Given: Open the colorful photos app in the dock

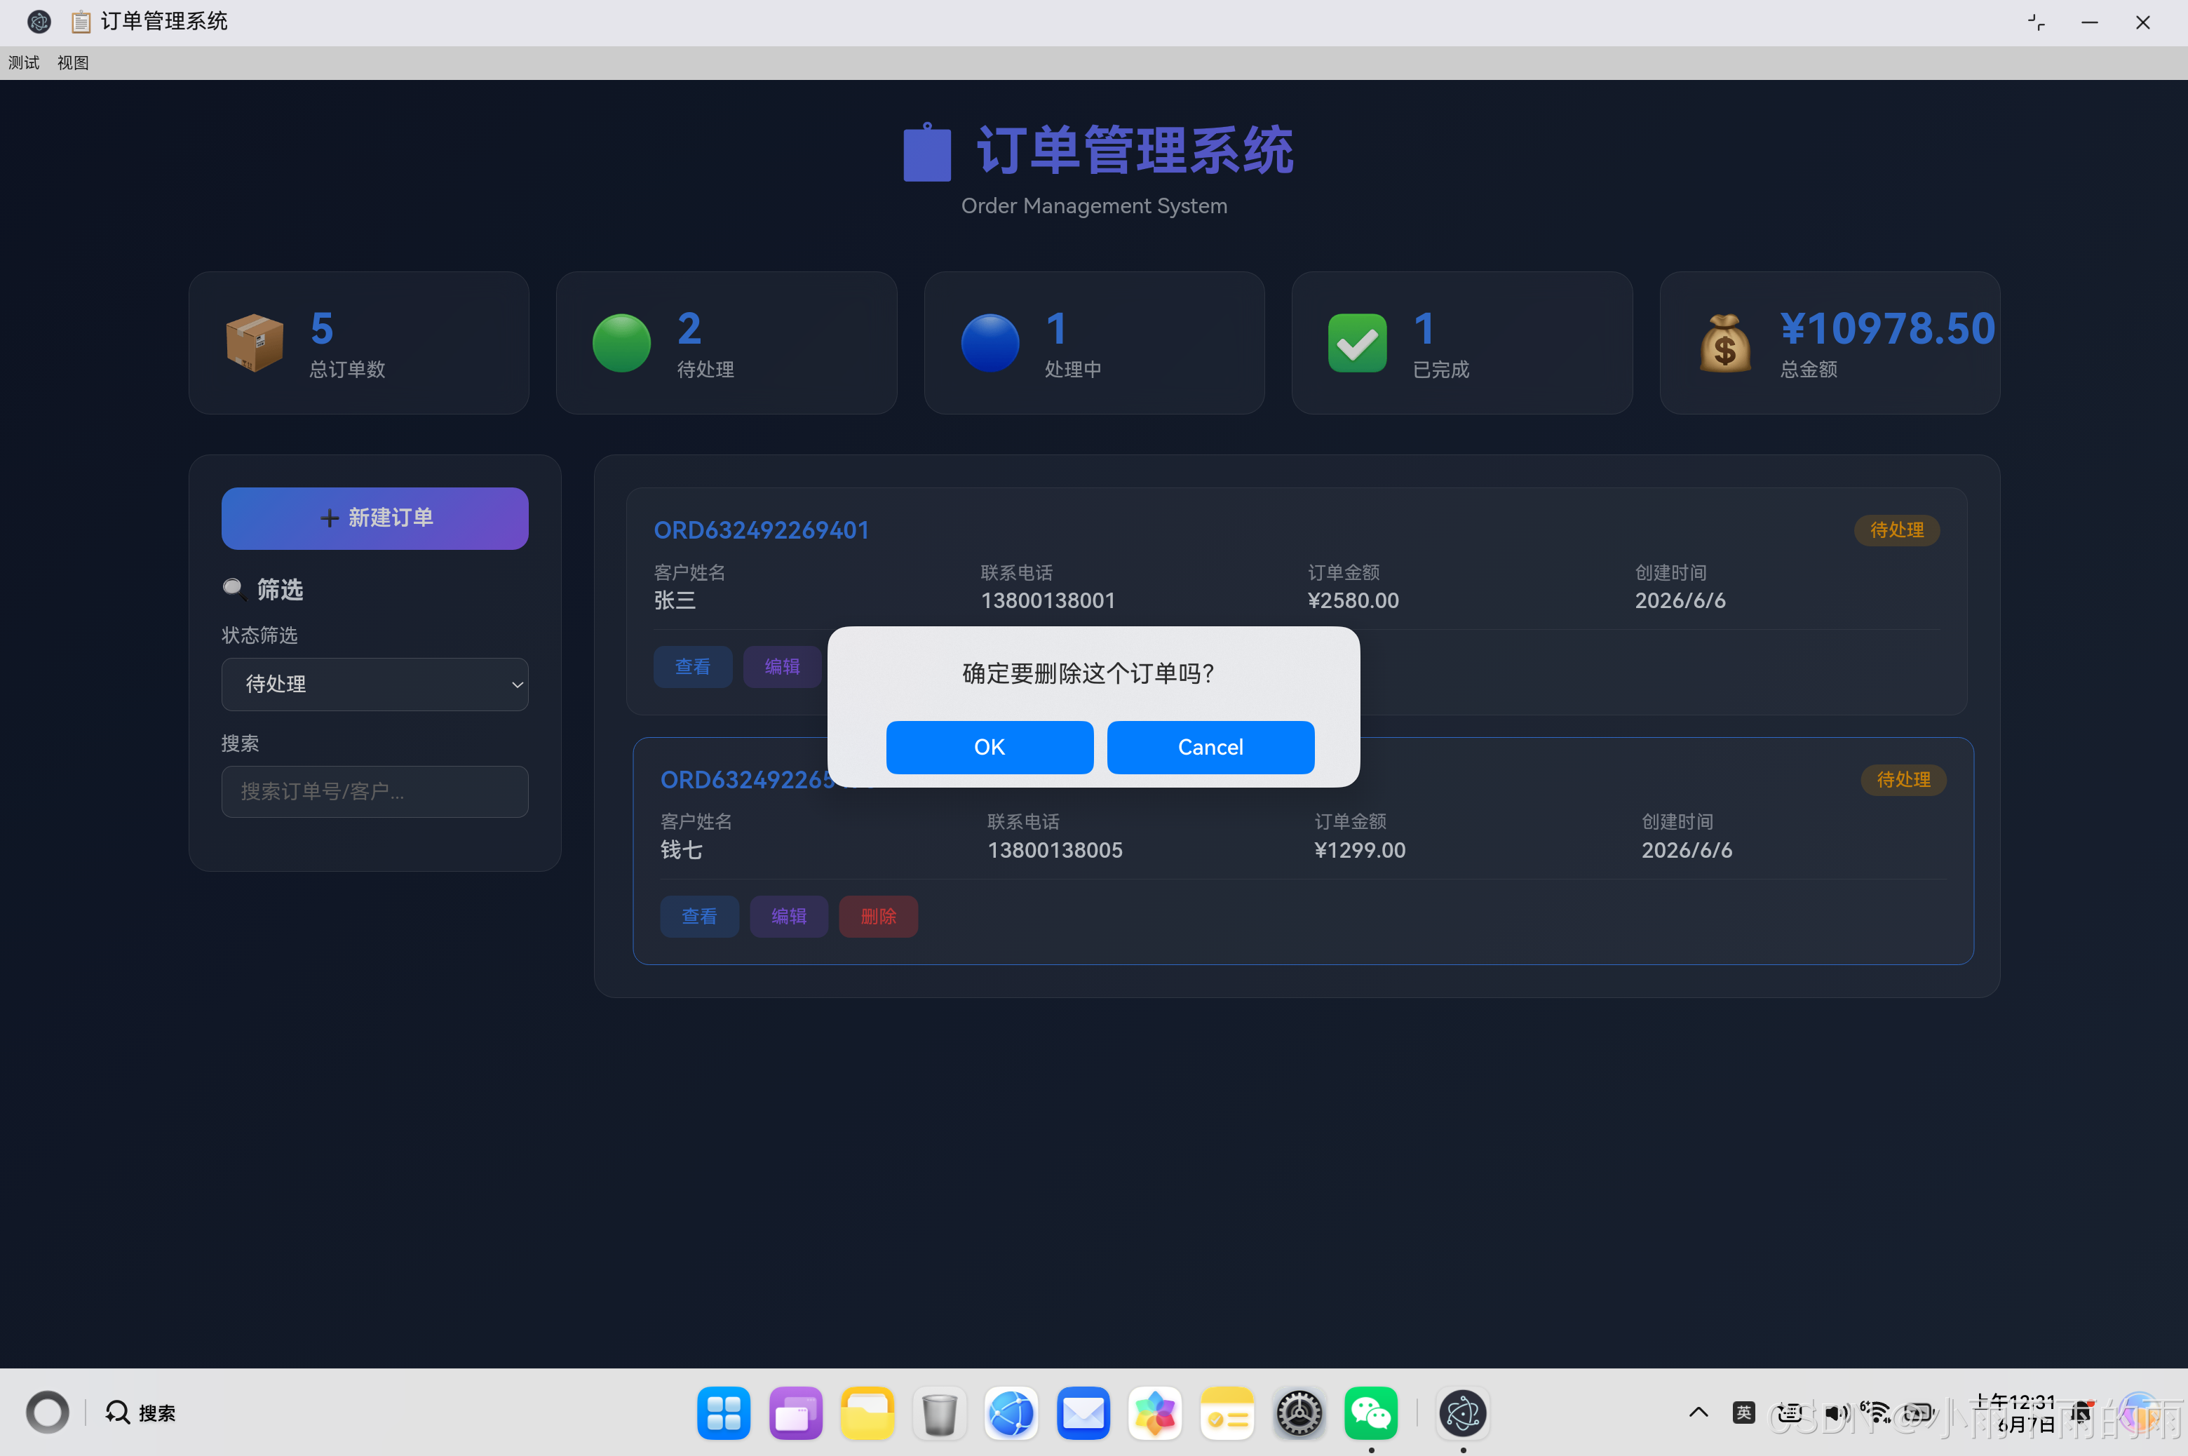Looking at the screenshot, I should (1155, 1413).
